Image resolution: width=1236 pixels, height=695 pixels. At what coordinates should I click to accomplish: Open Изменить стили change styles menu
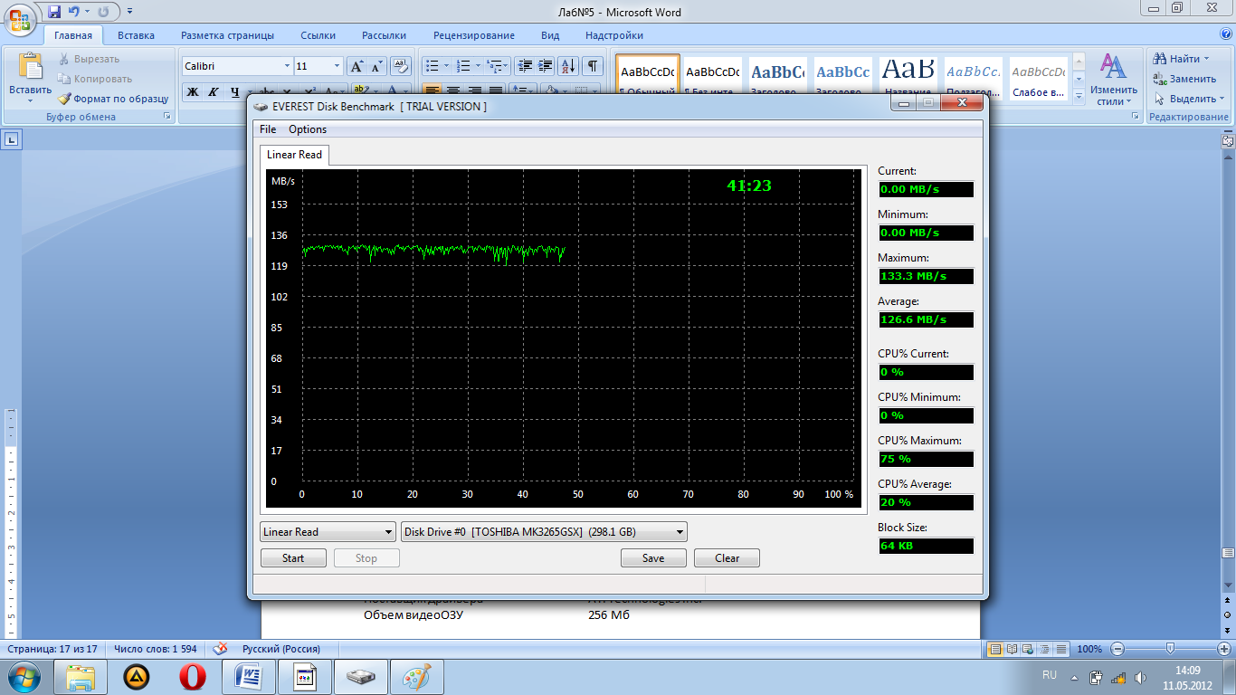point(1113,79)
